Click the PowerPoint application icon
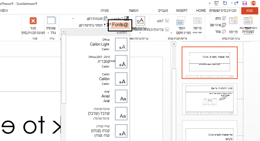The width and height of the screenshot is (260, 141). [x=253, y=3]
